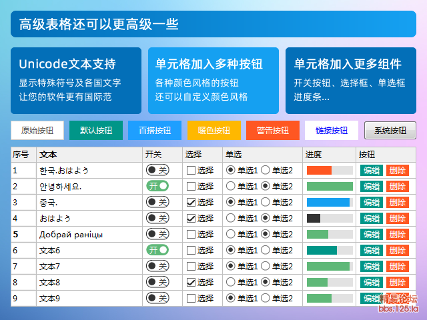427x320 pixels.
Task: Select 单选2 radio in row 7
Action: pyautogui.click(x=266, y=266)
